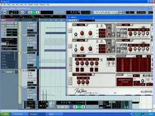This screenshot has height=116, width=155.
Task: Toggle Cycle on the bottom transport panel
Action: 71,107
